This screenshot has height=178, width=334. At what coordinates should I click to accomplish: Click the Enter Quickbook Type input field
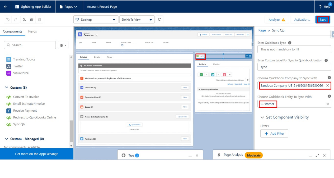[x=294, y=49]
